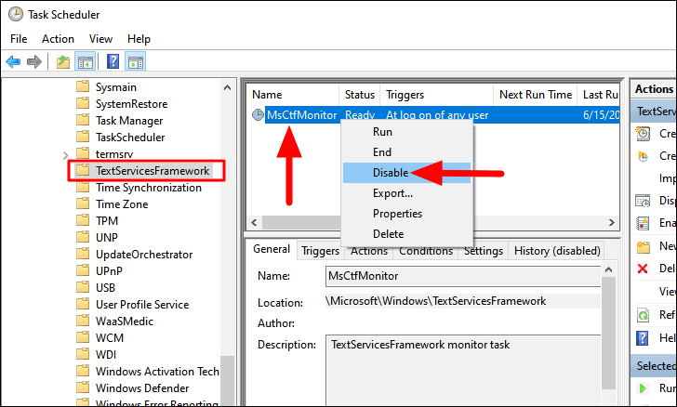
Task: Open the Triggers tab in details pane
Action: [x=320, y=251]
